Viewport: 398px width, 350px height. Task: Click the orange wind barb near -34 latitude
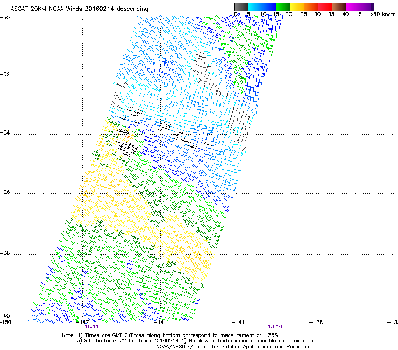click(x=129, y=137)
